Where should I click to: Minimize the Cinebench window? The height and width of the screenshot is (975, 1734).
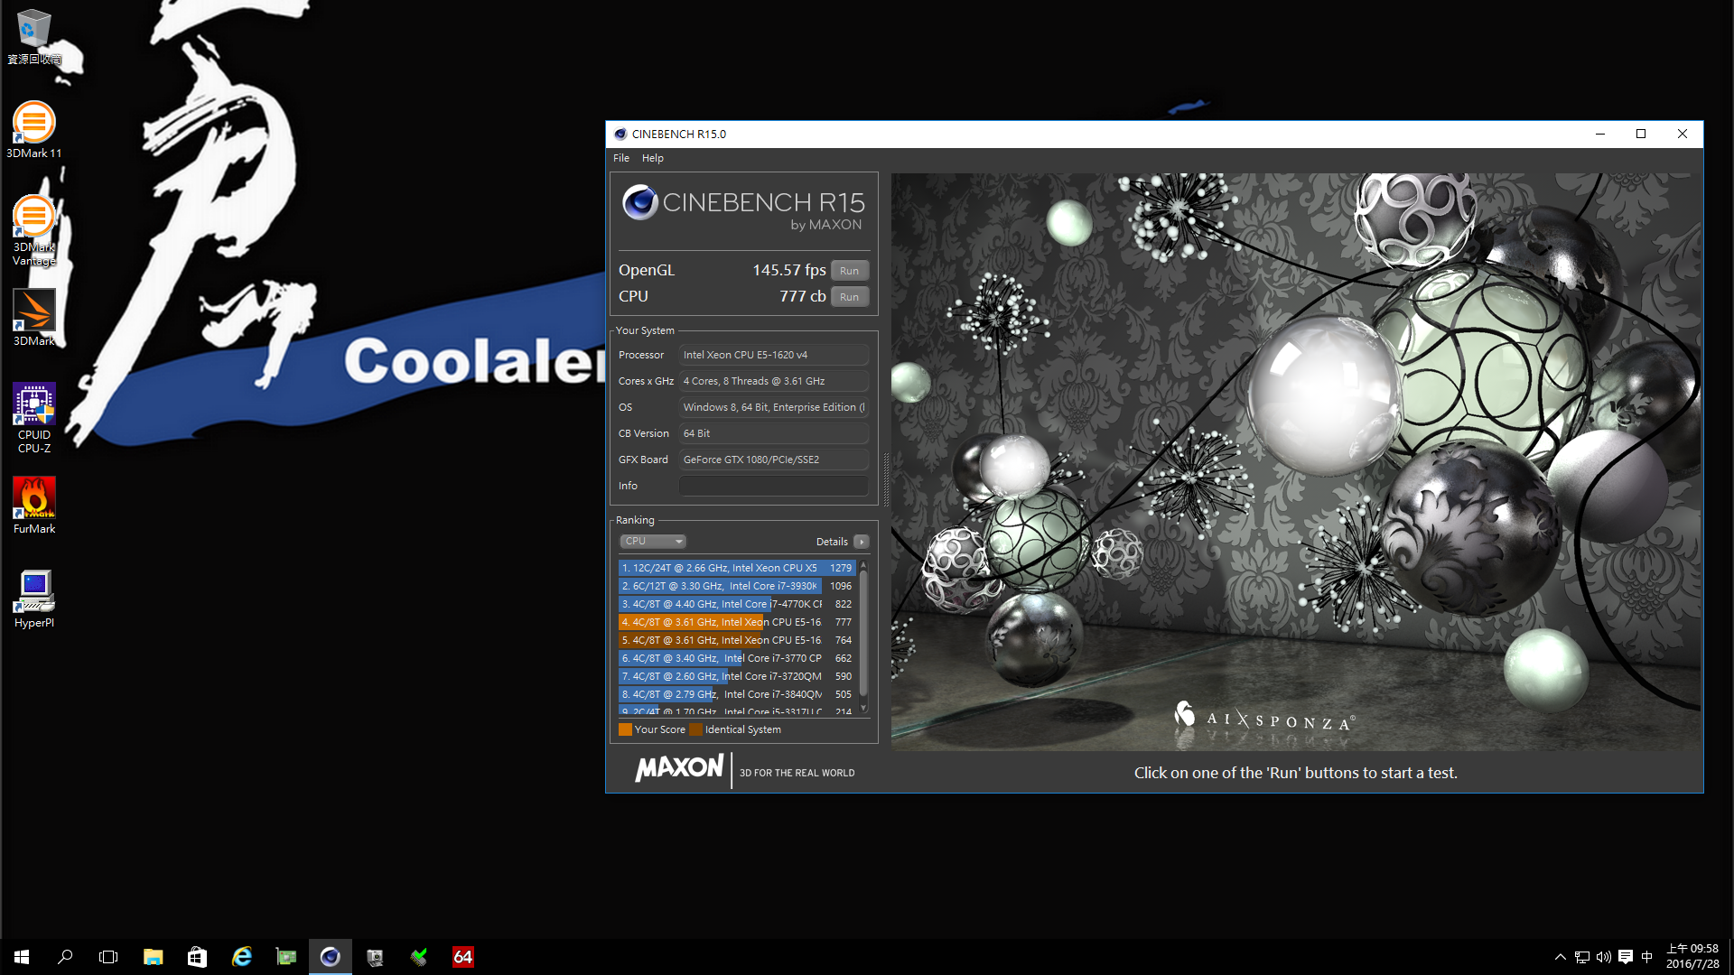click(1599, 134)
